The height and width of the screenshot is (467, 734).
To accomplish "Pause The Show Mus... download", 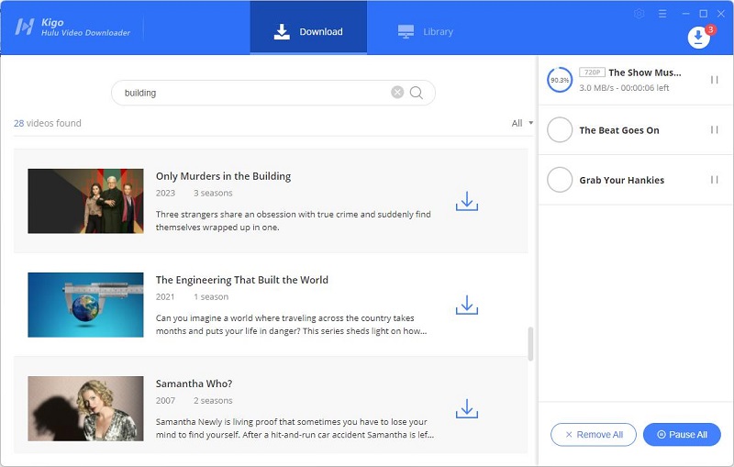I will point(715,80).
